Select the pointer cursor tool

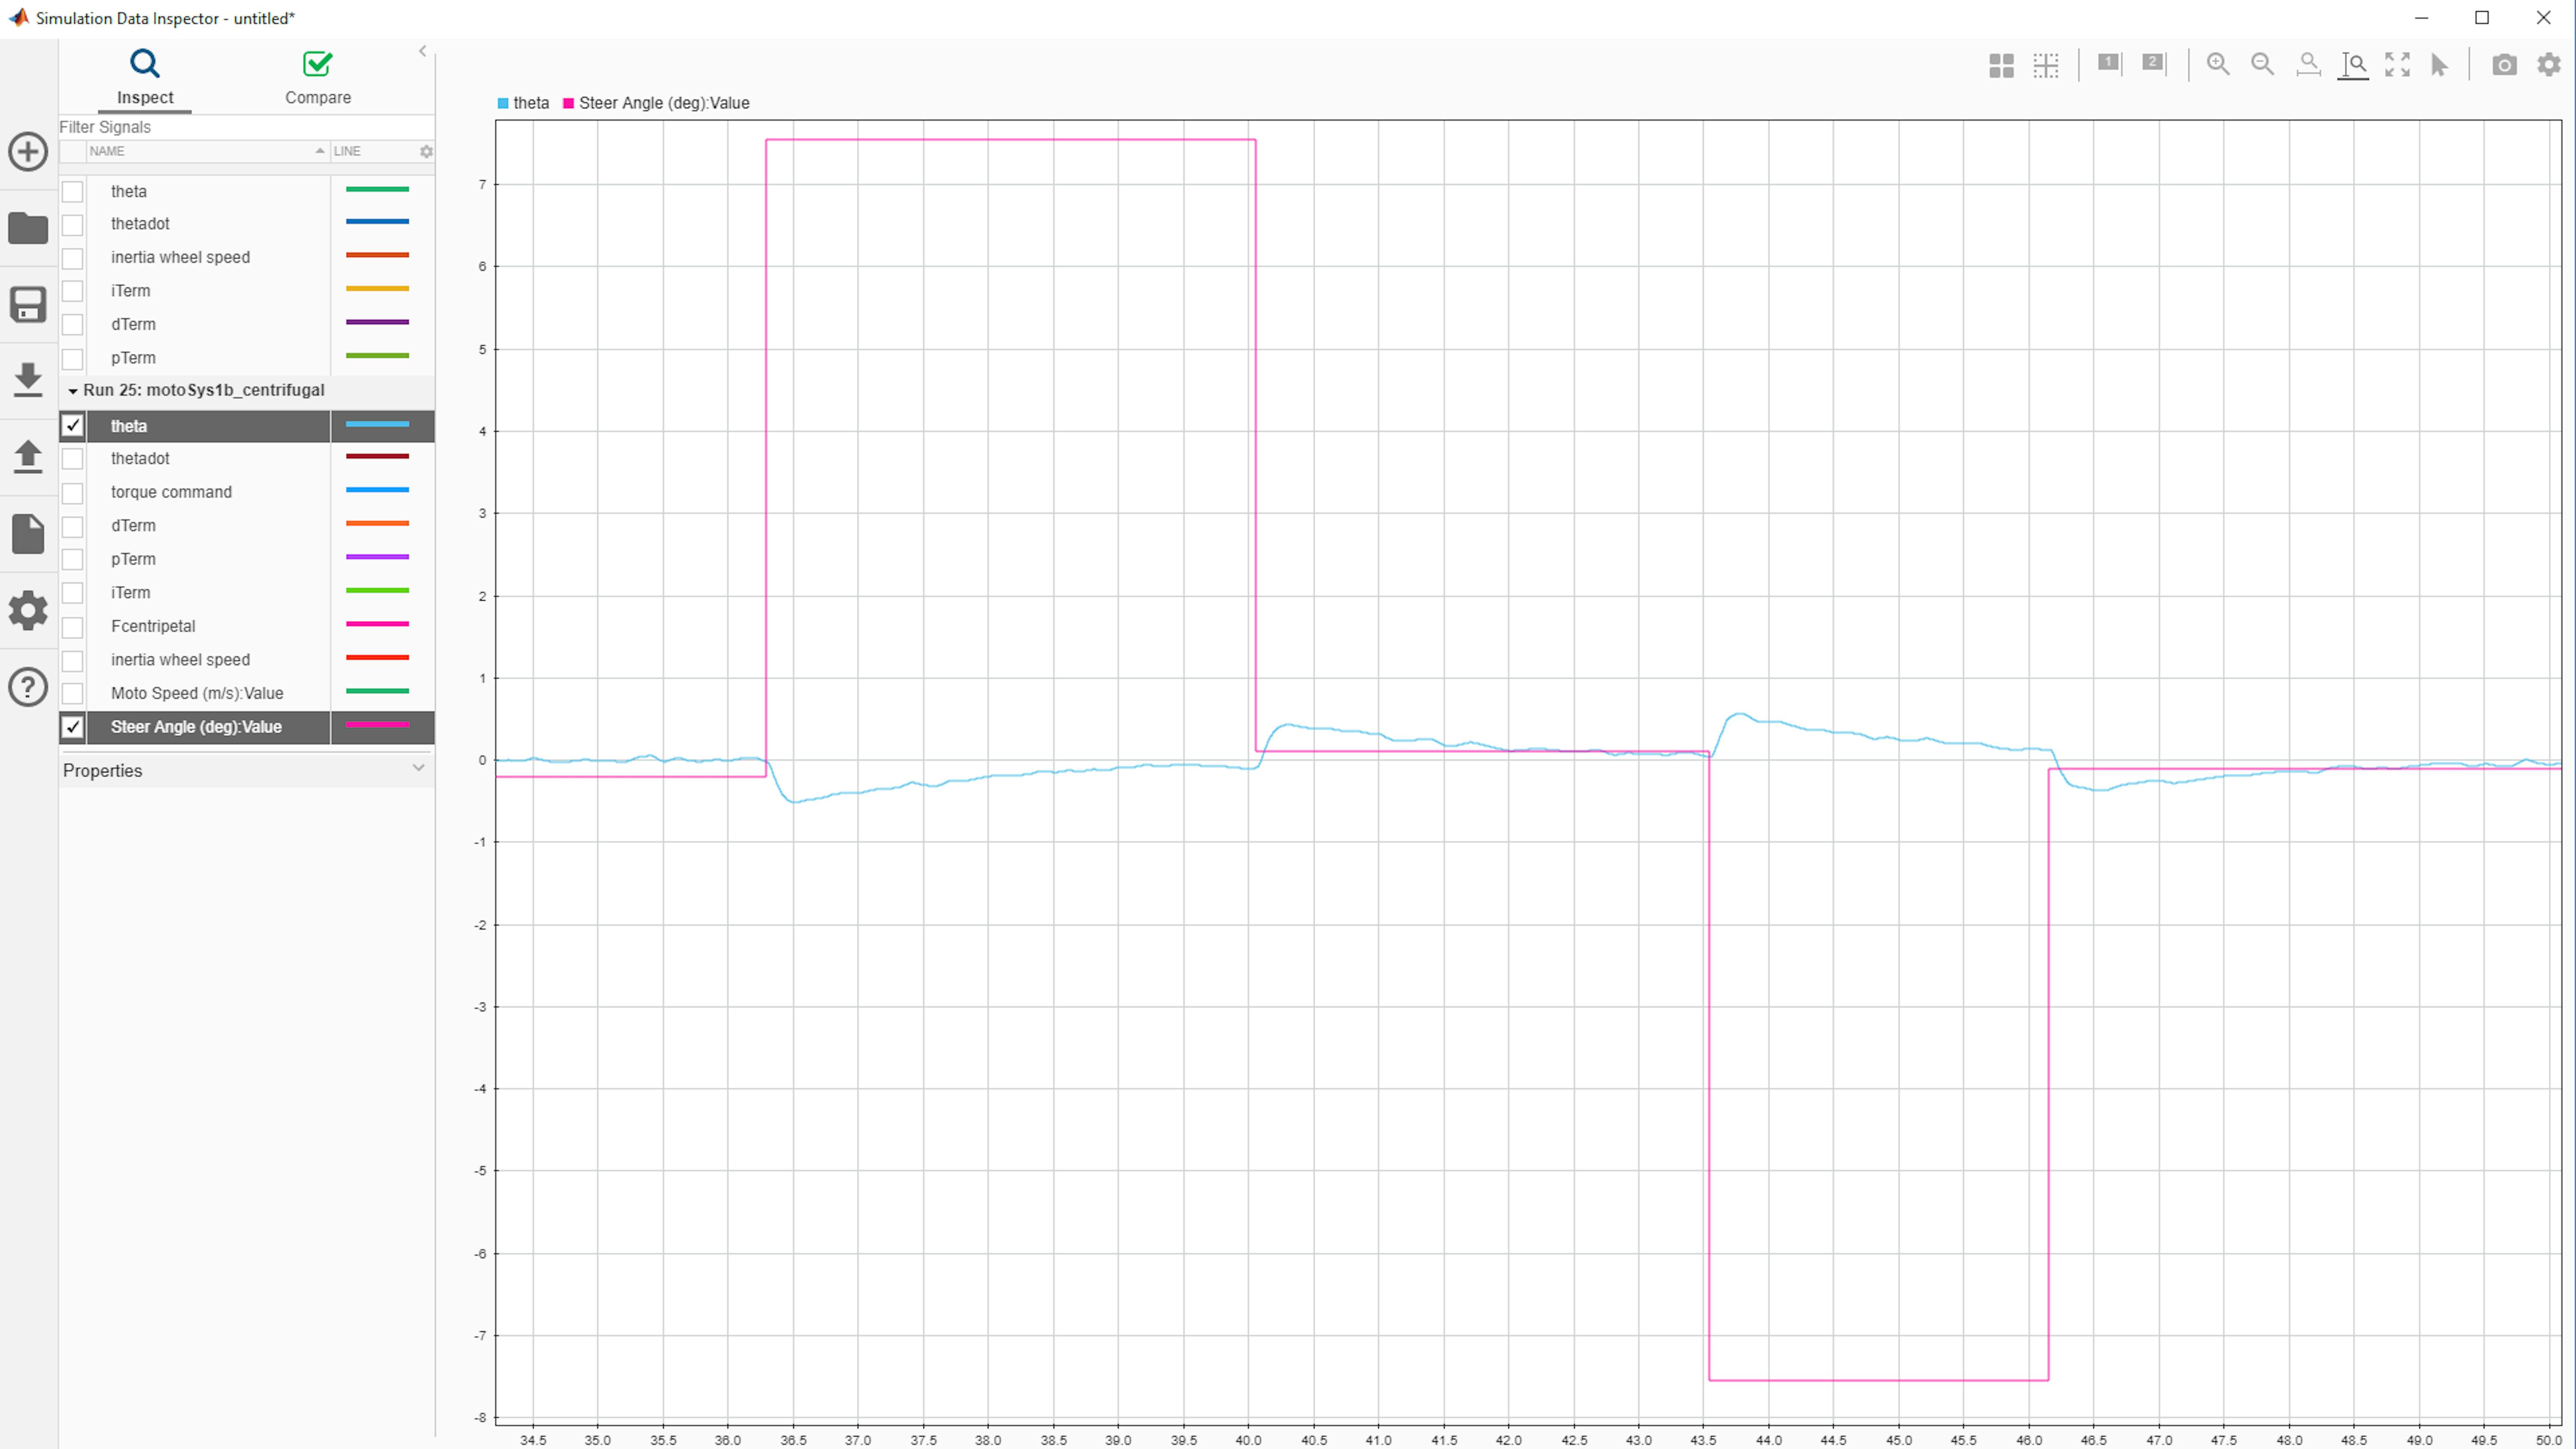pos(2440,65)
